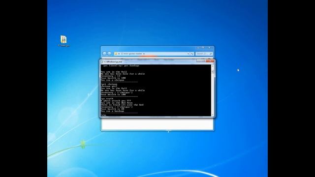Click the '>go north' command line
The image size is (315, 177).
point(107,99)
